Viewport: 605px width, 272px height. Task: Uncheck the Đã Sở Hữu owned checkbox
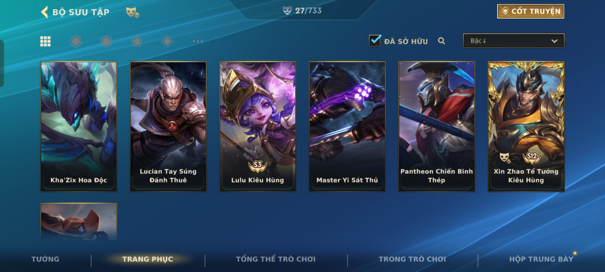point(375,41)
